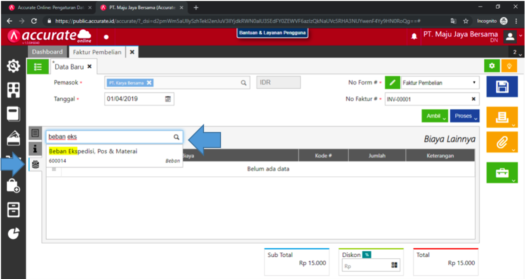Screen dimensions: 525x279
Task: Select Beban Ekspedisi, Pos & Materai suggestion
Action: (114, 156)
